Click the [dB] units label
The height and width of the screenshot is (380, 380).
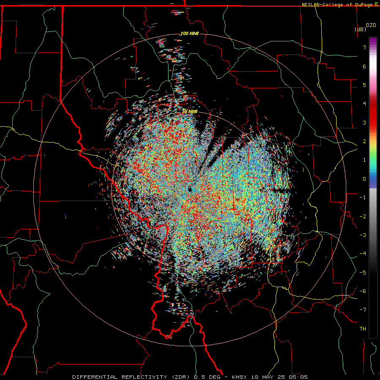361,29
